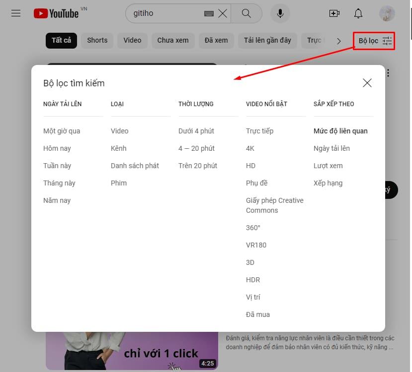Open the on-screen keyboard icon in search box
The width and height of the screenshot is (412, 372).
tap(209, 13)
